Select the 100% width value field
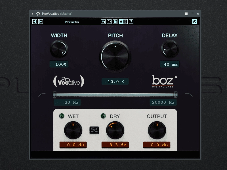 point(59,64)
